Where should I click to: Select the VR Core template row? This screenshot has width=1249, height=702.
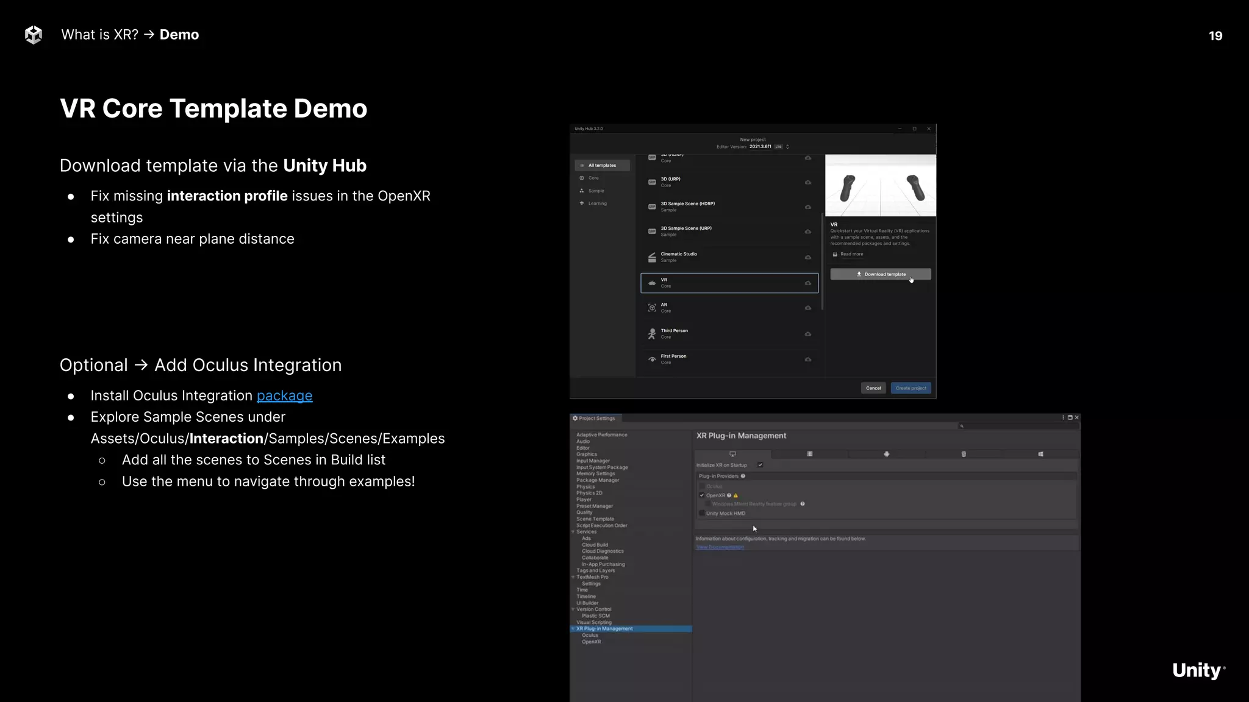(729, 283)
